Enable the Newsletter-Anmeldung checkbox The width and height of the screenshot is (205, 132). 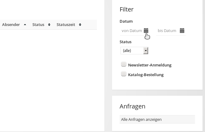(124, 64)
